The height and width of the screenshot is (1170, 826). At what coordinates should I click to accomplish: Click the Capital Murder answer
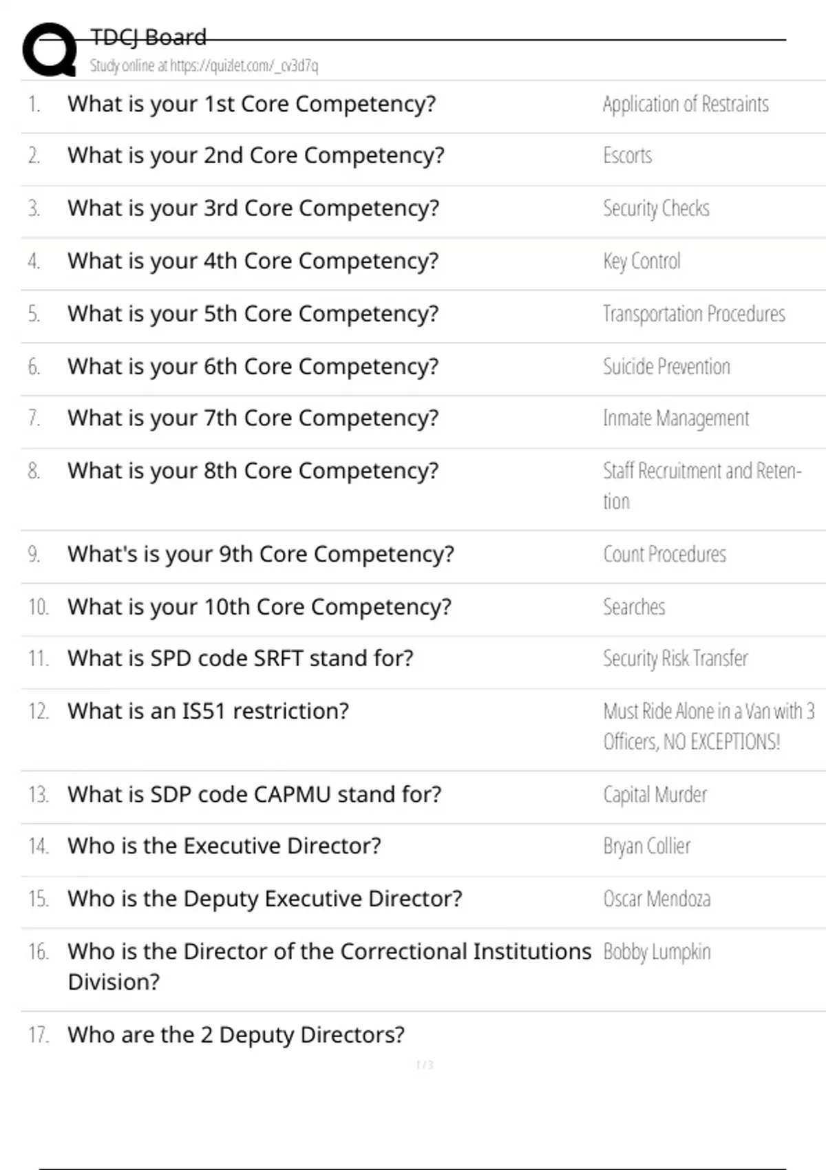point(655,795)
